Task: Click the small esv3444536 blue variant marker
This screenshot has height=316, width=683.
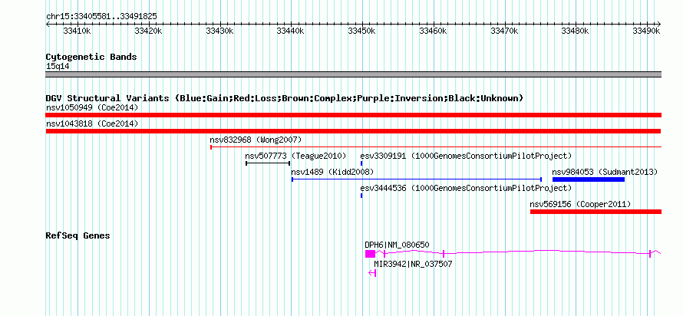Action: [x=361, y=196]
